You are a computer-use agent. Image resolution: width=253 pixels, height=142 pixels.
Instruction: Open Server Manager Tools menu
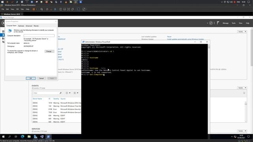click(x=234, y=23)
